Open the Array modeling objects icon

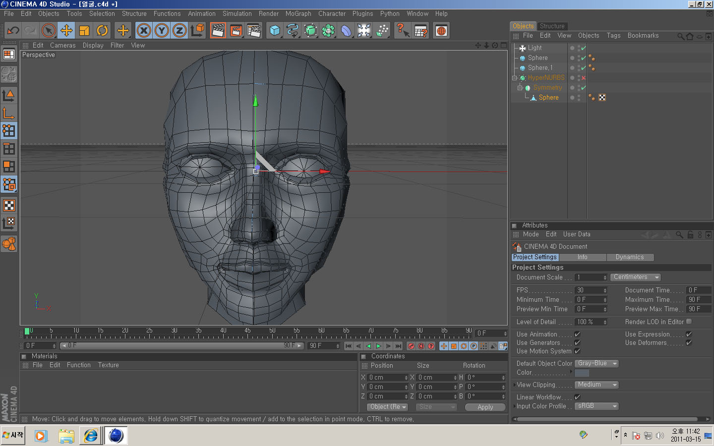coord(328,31)
